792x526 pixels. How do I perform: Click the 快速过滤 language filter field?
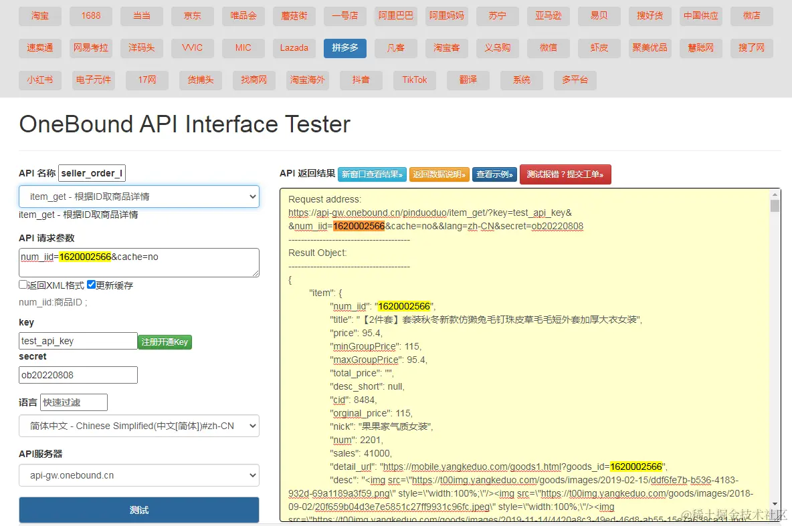coord(74,402)
